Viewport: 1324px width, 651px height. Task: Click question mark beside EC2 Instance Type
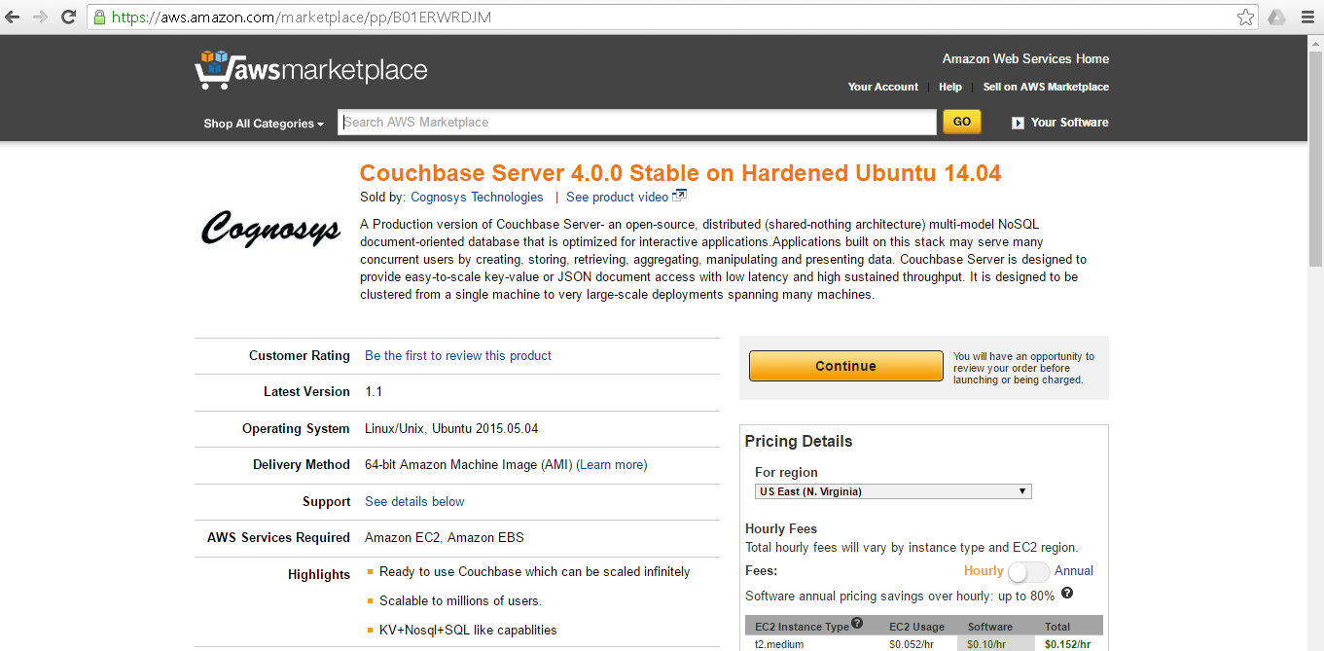tap(857, 622)
